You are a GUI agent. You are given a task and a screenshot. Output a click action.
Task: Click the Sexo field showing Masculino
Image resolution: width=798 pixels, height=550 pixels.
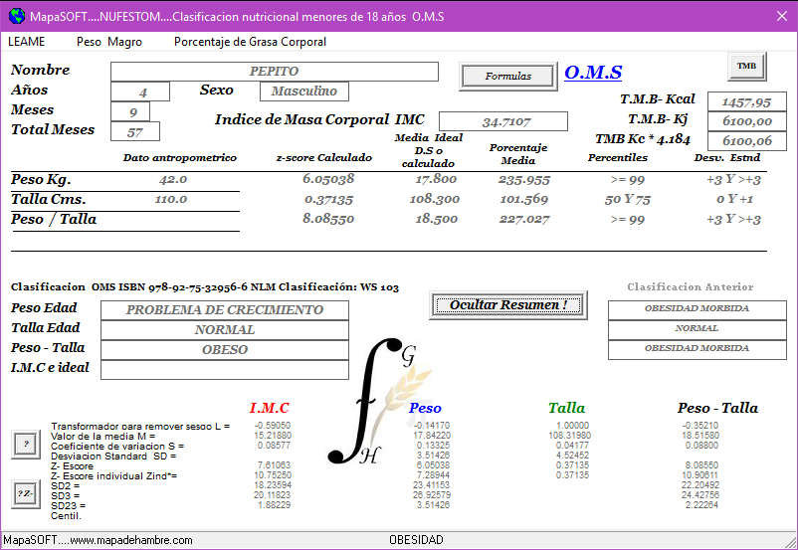point(304,92)
